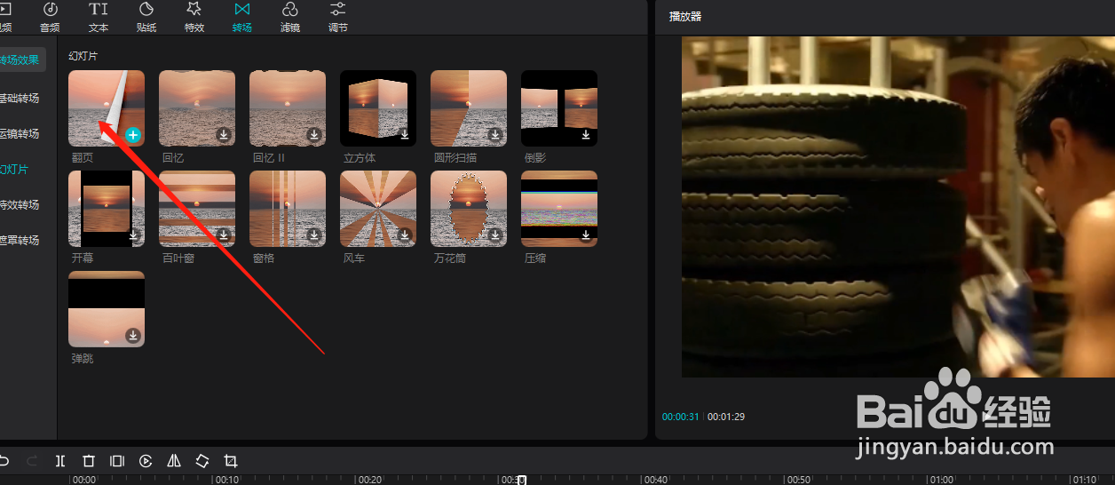Download the 风车 transition

click(404, 235)
